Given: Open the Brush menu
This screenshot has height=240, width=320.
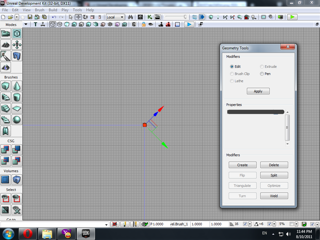Looking at the screenshot, I should coord(40,10).
